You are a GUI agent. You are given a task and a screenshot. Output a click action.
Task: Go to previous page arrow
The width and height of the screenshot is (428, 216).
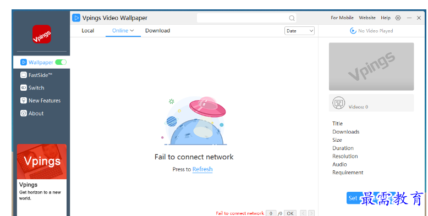[x=303, y=213]
